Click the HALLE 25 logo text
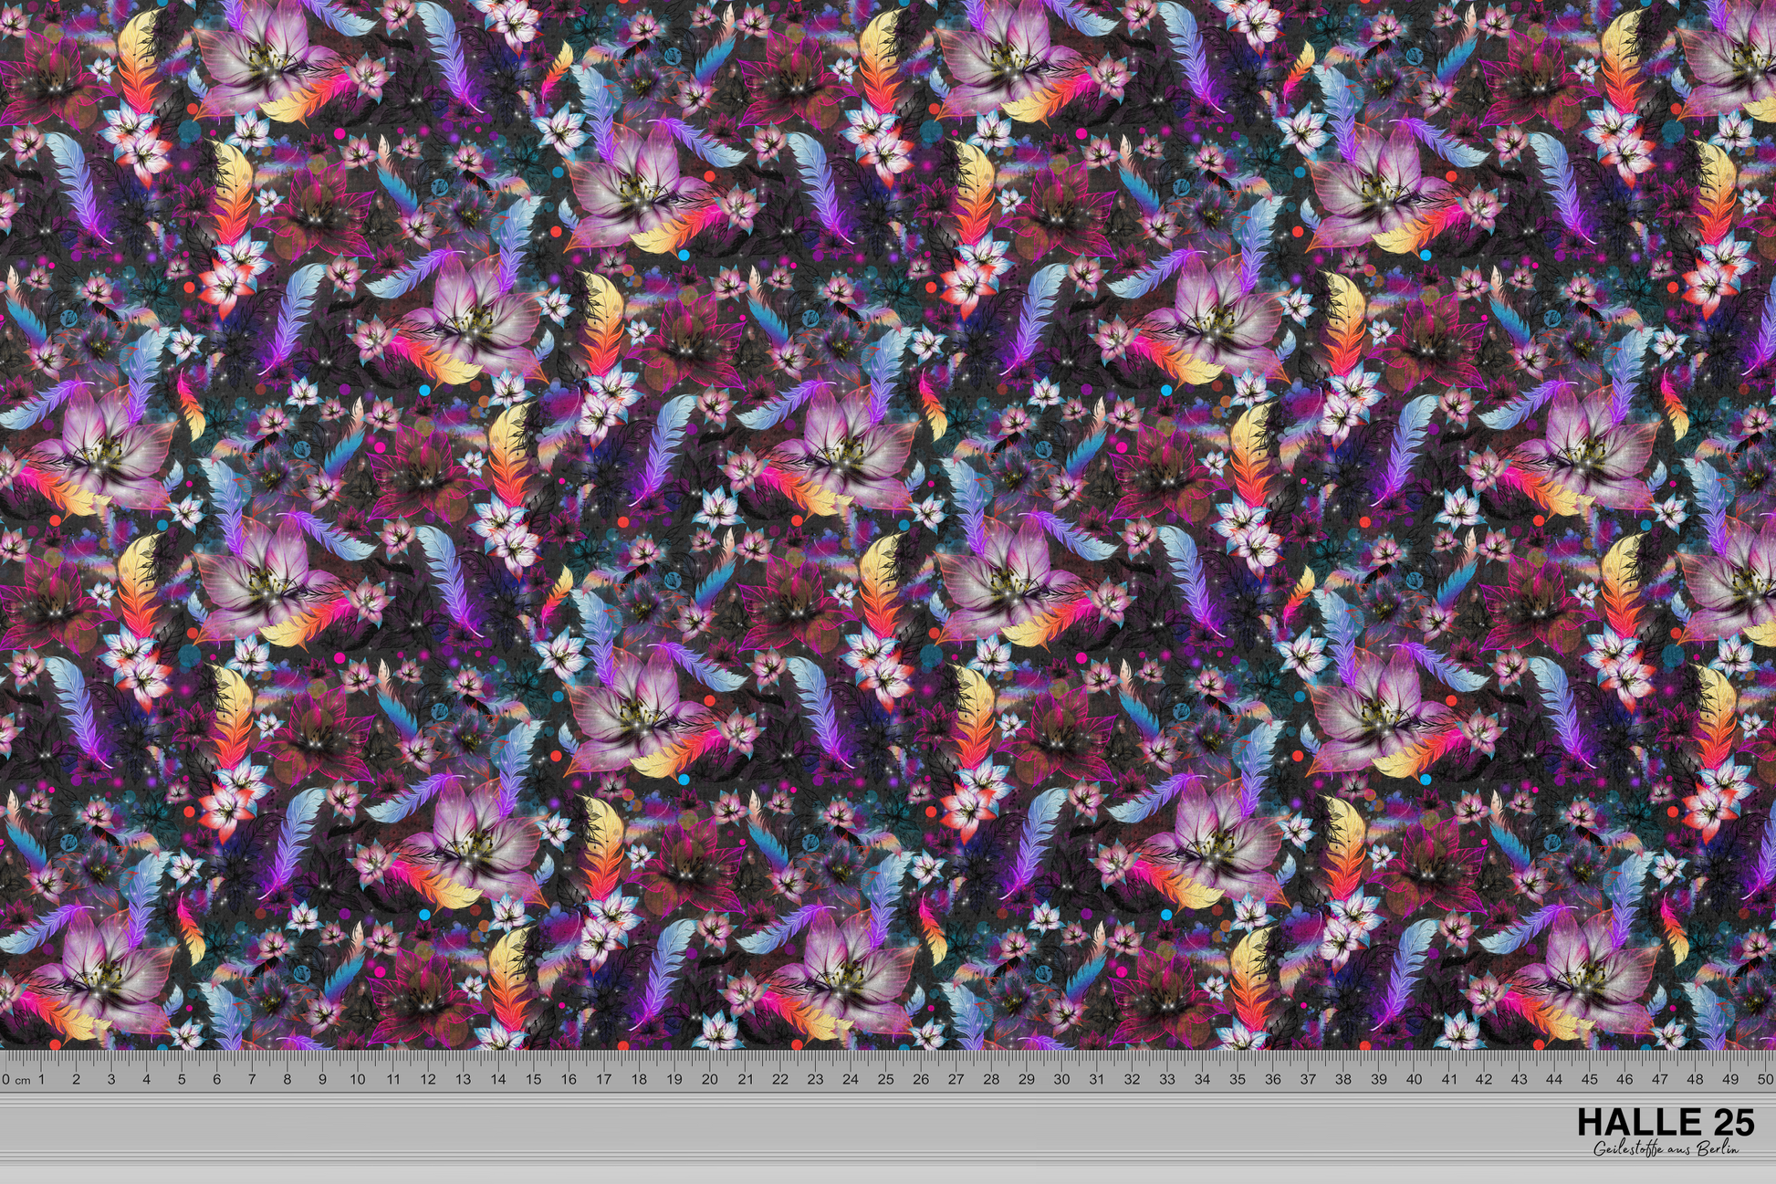Viewport: 1776px width, 1184px height. pos(1666,1122)
